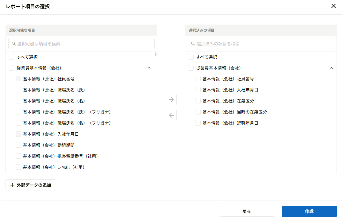This screenshot has width=343, height=221.
Task: Check すべて選択 in selected items panel
Action: click(191, 57)
